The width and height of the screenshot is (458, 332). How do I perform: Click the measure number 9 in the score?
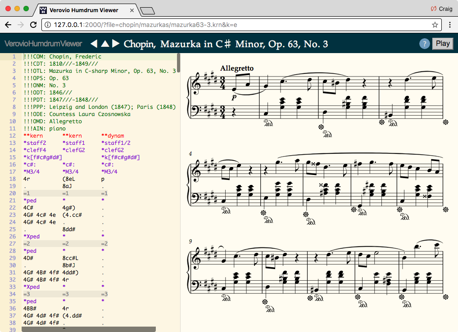click(x=190, y=241)
